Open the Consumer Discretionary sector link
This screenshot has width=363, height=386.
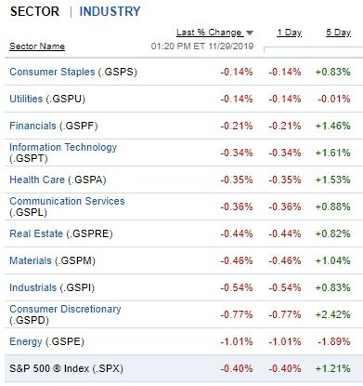click(x=65, y=309)
